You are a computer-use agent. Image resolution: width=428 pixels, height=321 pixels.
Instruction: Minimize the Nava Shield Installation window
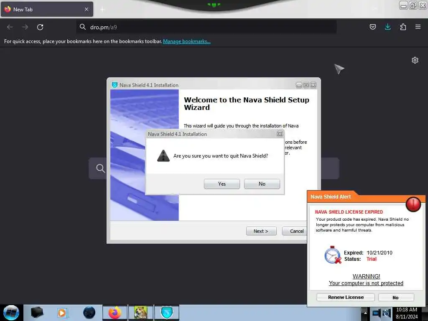tap(299, 85)
